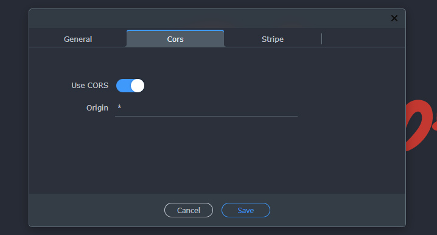The image size is (437, 235).
Task: Click the footer bar beside the Save button
Action: [337, 210]
